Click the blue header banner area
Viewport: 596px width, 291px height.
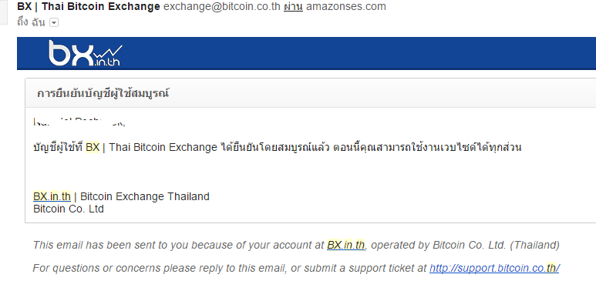coord(306,53)
